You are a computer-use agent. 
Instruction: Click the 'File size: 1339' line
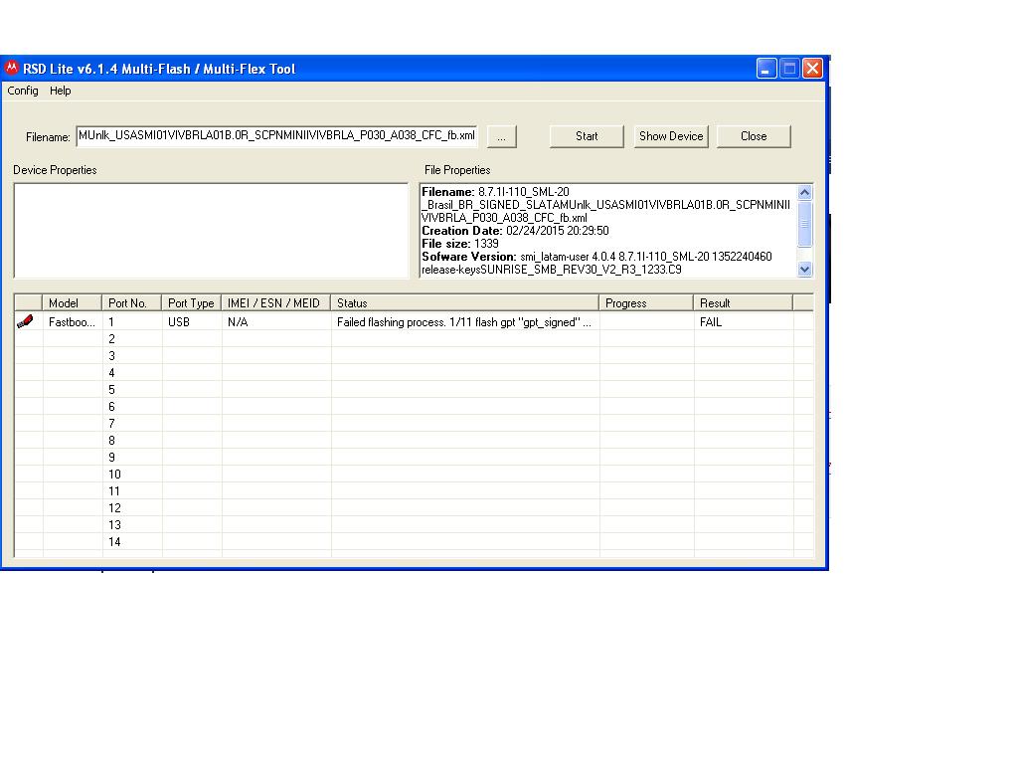(460, 244)
